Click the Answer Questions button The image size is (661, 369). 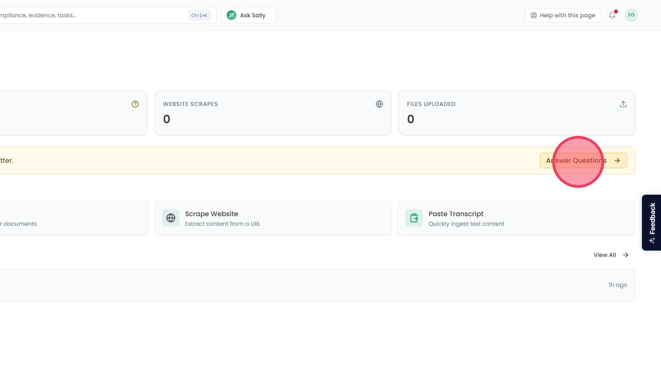click(x=583, y=161)
